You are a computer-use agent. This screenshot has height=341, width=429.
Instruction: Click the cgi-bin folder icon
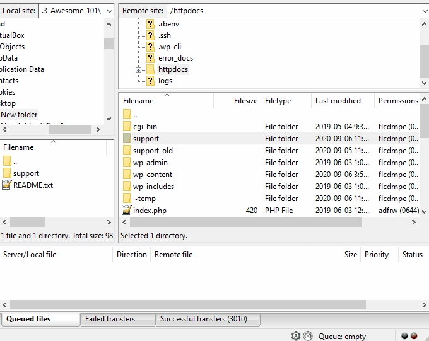coord(127,127)
